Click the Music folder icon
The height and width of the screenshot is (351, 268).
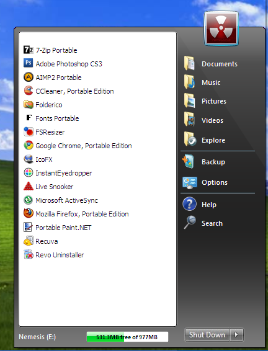(x=190, y=82)
